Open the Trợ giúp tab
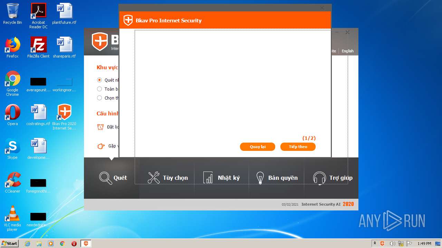Screen dimensions: 442x248 pos(331,178)
